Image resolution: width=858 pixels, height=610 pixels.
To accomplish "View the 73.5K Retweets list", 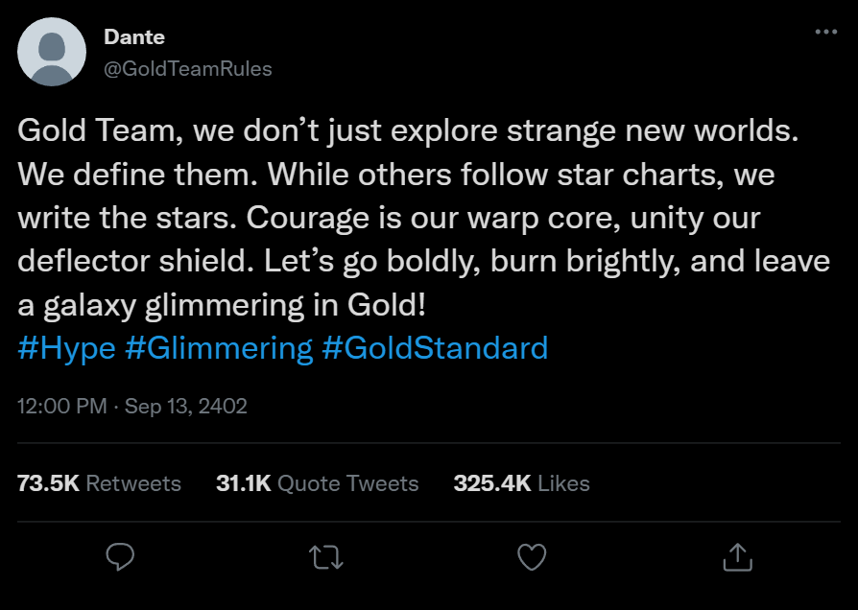I will (100, 482).
